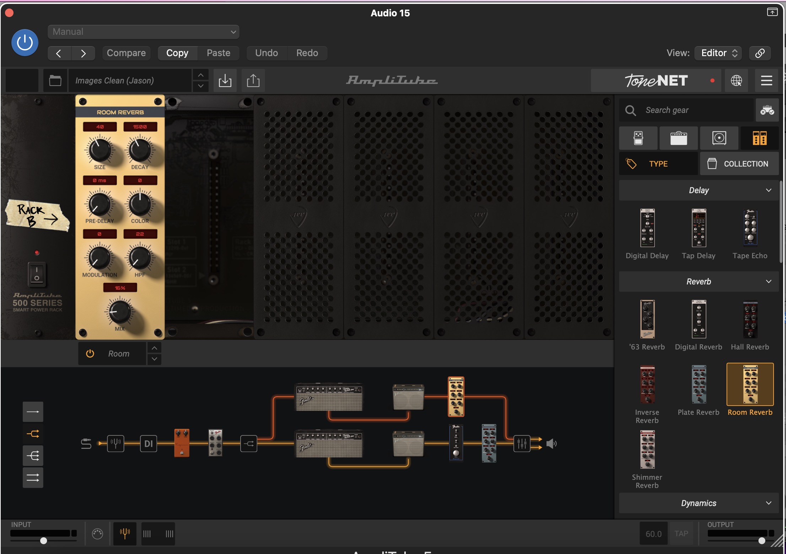Click the link chain icon

point(760,53)
